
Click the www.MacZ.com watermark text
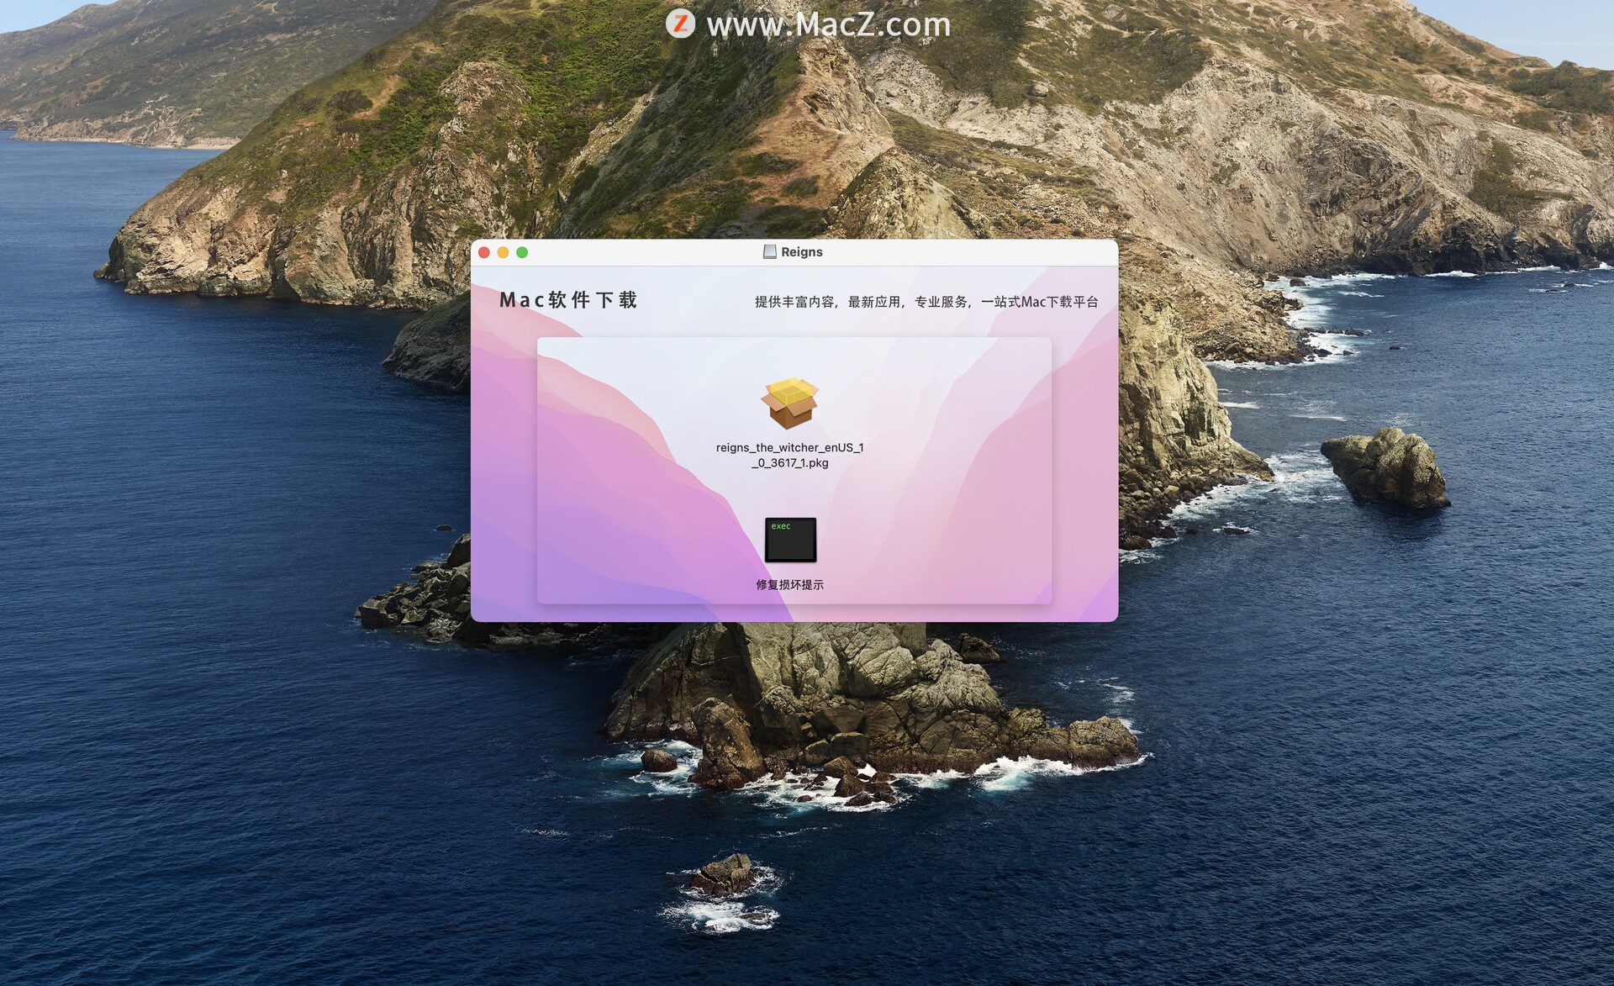point(828,24)
